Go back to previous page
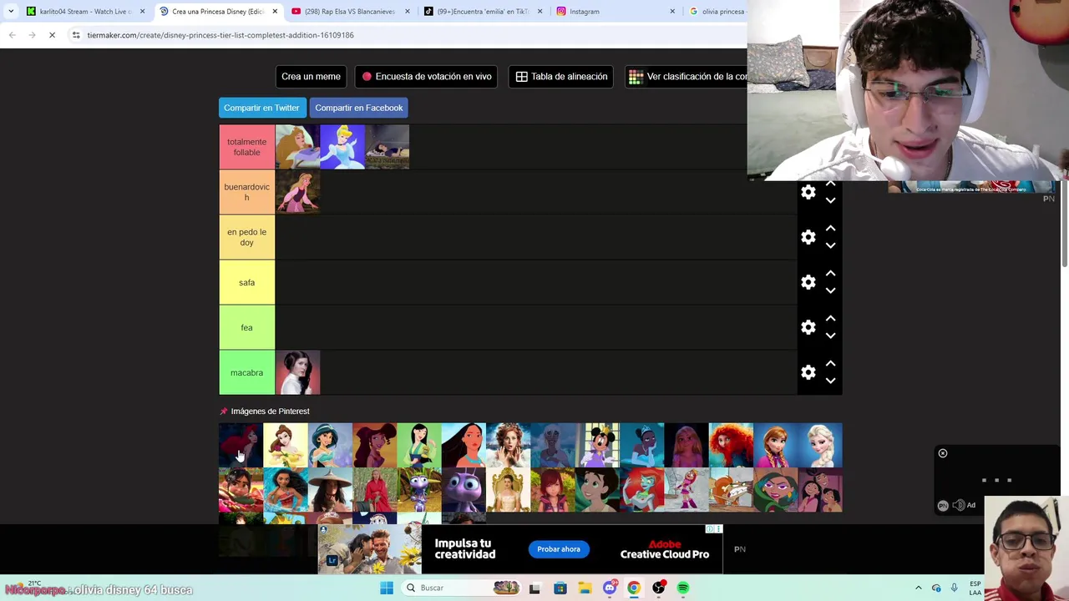The height and width of the screenshot is (601, 1069). [12, 35]
